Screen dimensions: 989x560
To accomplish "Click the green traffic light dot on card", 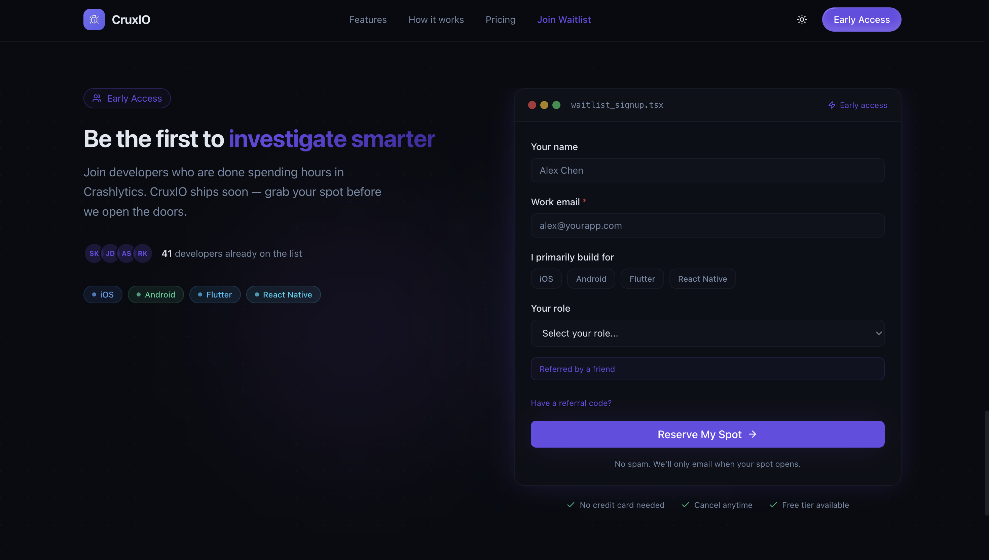I will (556, 105).
